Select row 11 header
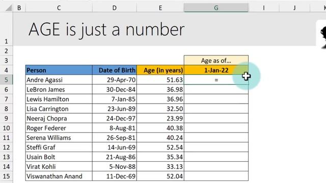The width and height of the screenshot is (326, 183). 6,138
